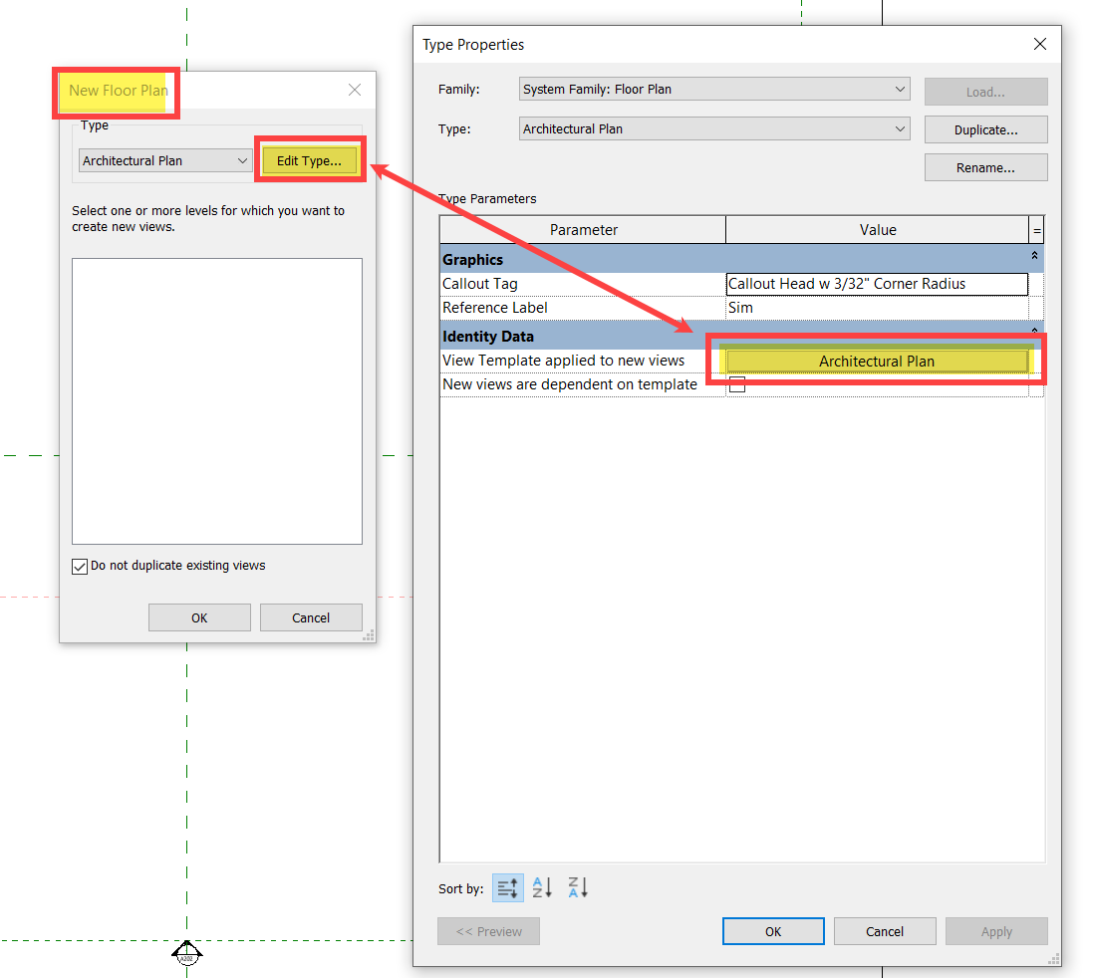Click the Callout Head w 3/32" Corner Radius field
Image resolution: width=1093 pixels, height=978 pixels.
click(x=876, y=284)
